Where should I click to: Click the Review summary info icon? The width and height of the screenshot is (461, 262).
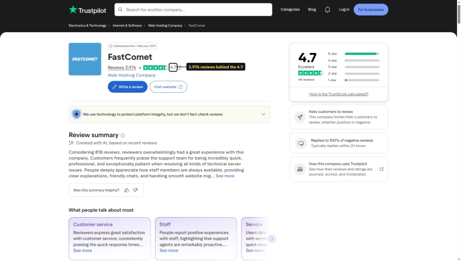coord(123,135)
